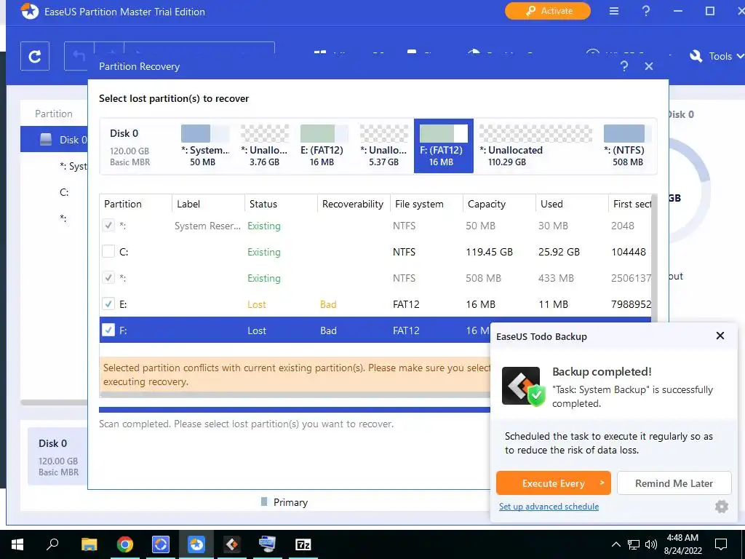Image resolution: width=745 pixels, height=559 pixels.
Task: Select the NTFS 508 MB partition block
Action: tap(627, 146)
